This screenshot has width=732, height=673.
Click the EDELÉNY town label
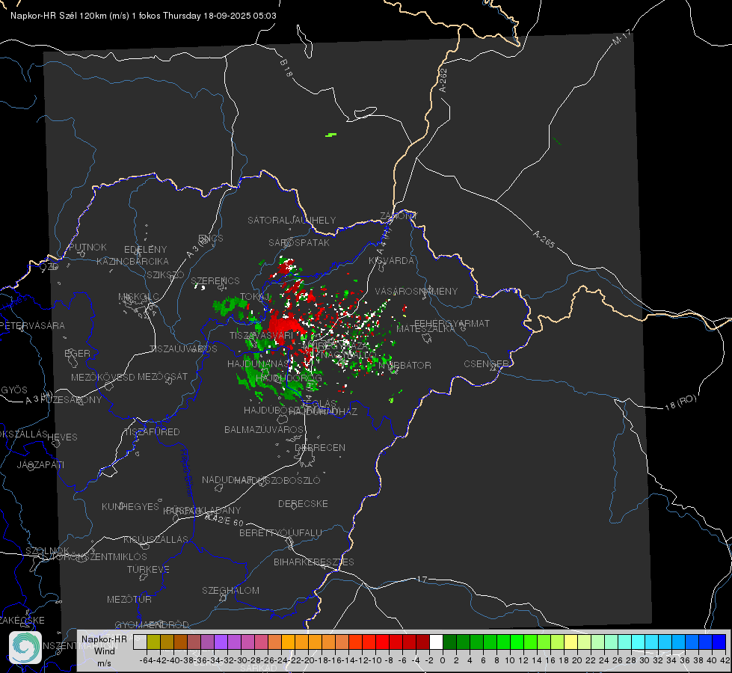click(145, 250)
